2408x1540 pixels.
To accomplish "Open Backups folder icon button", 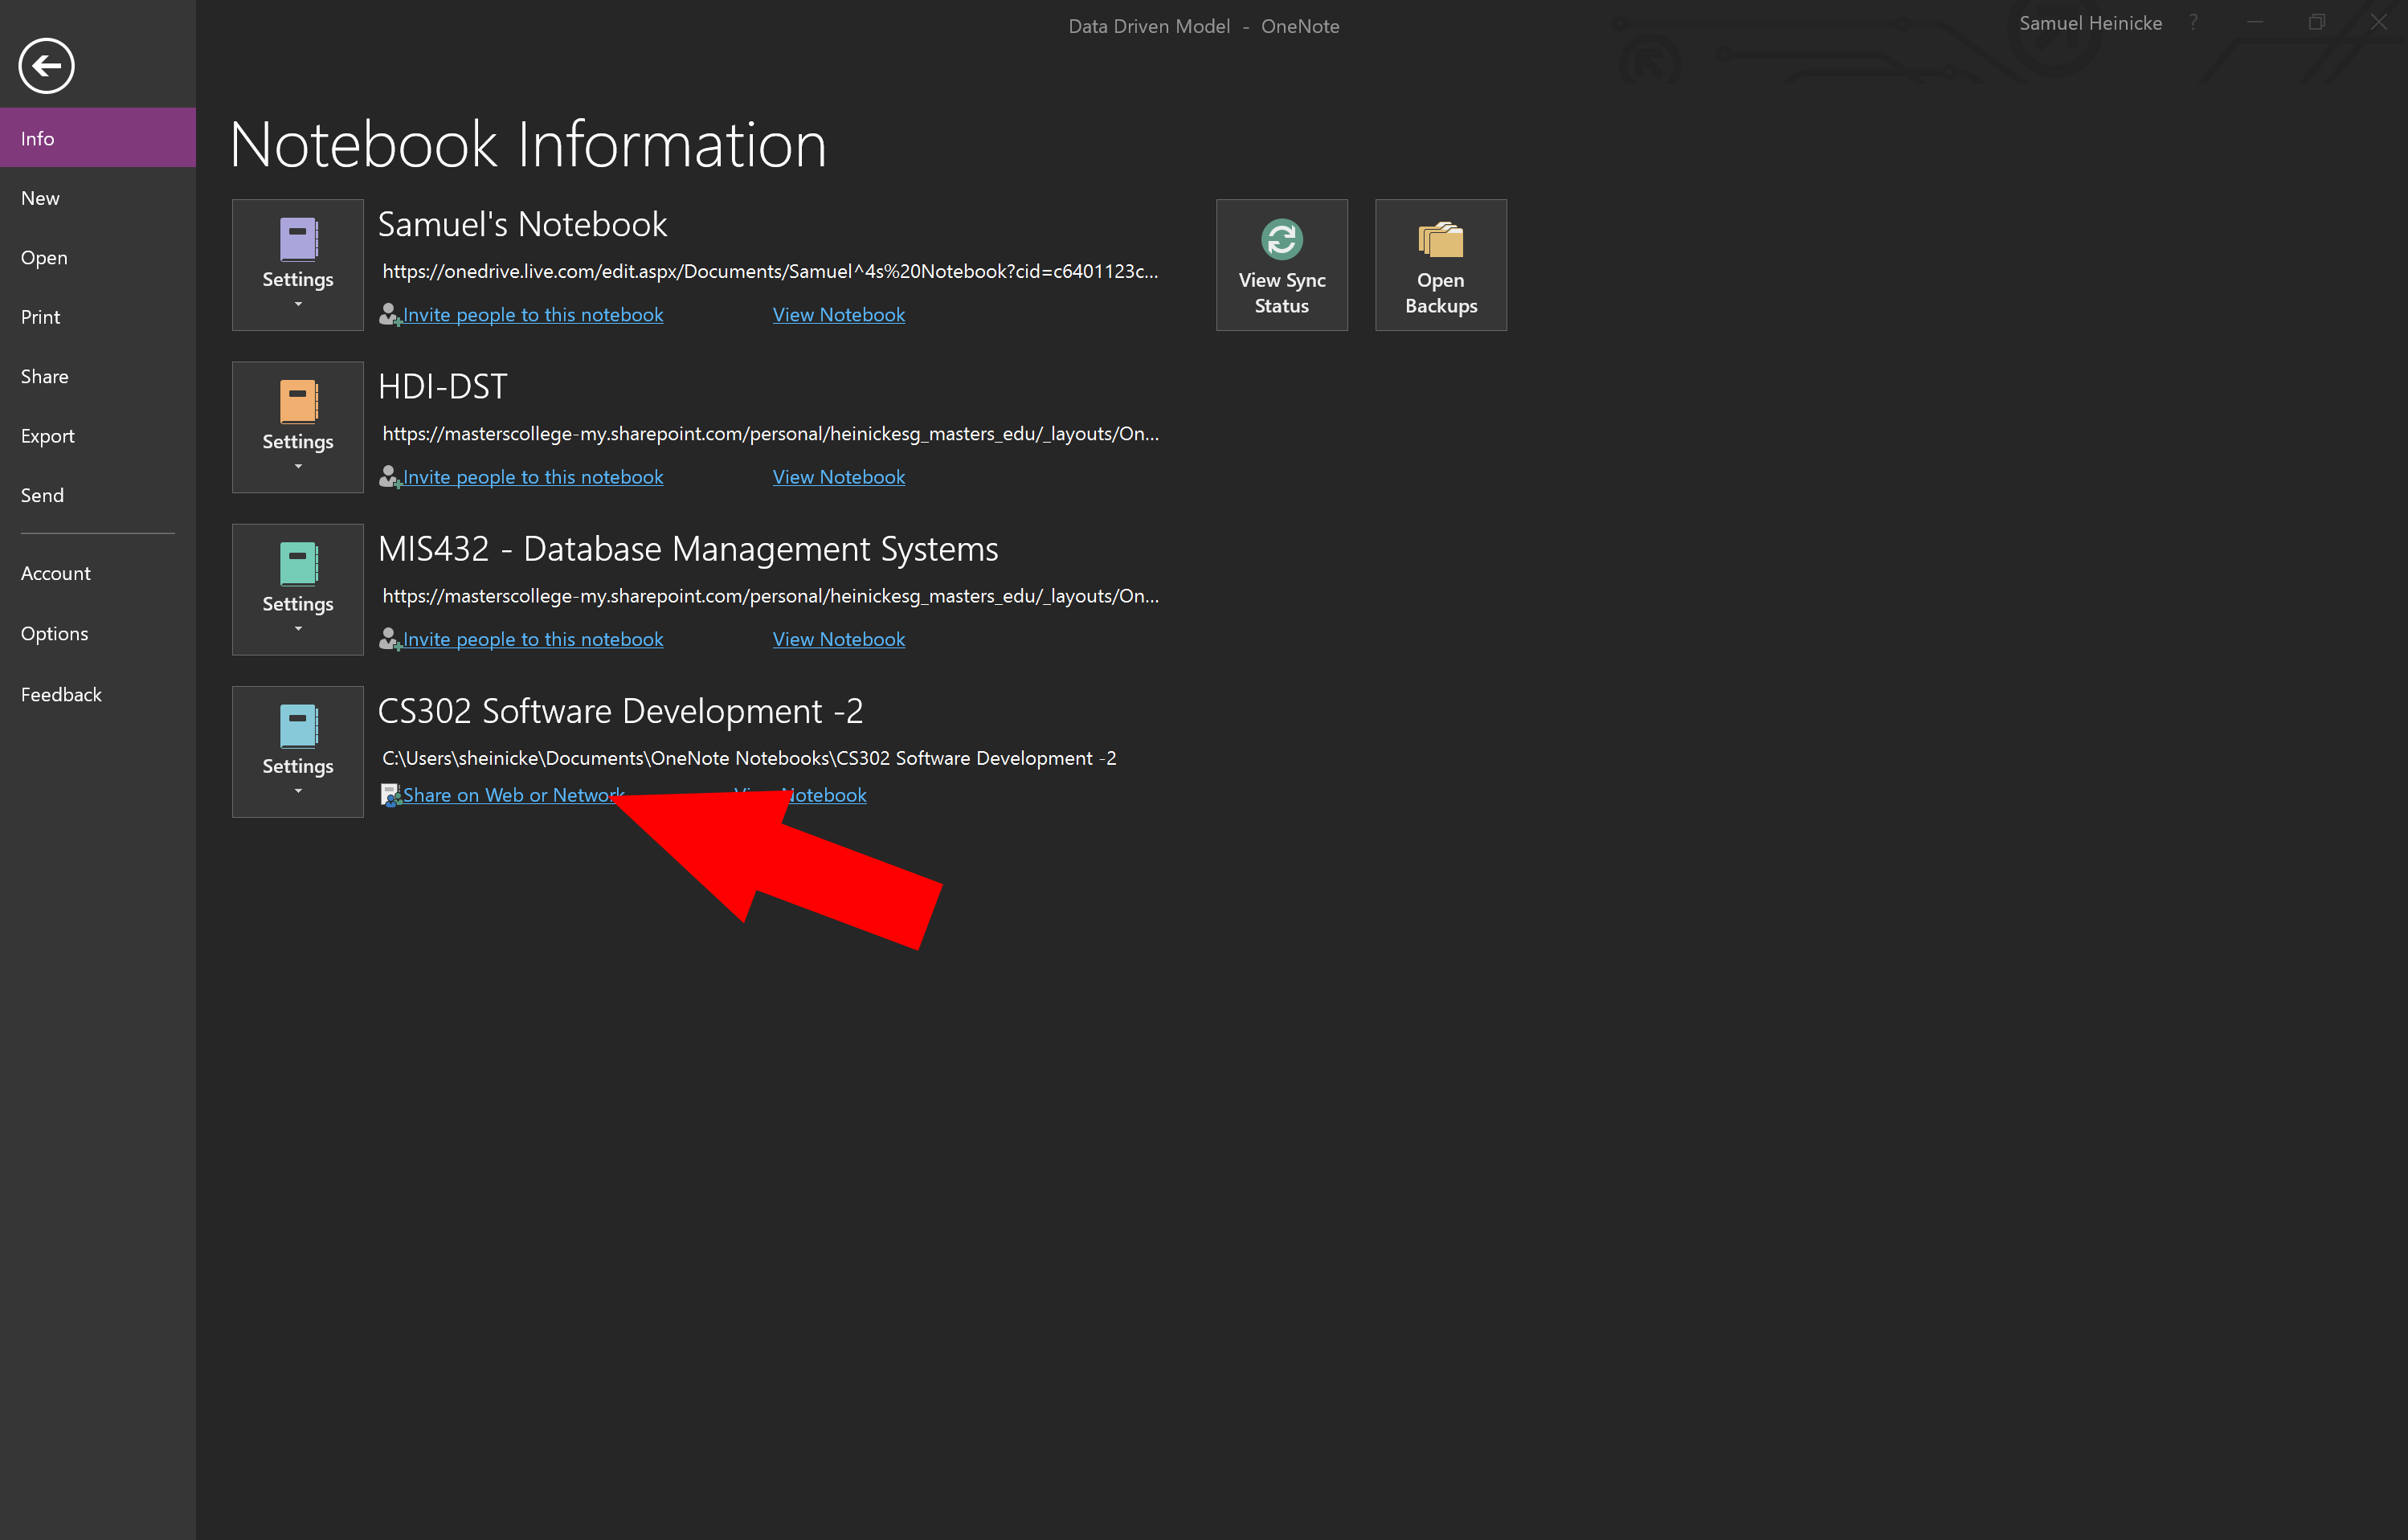I will pyautogui.click(x=1440, y=240).
